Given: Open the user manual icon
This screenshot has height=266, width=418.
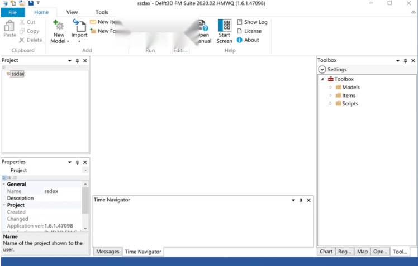Looking at the screenshot, I should click(203, 25).
